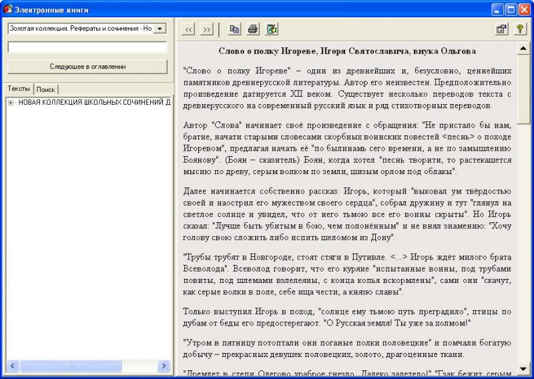Open the book collection dropdown list

point(160,29)
